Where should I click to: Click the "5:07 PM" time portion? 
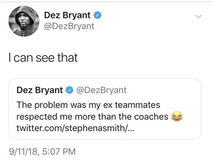tap(59, 151)
